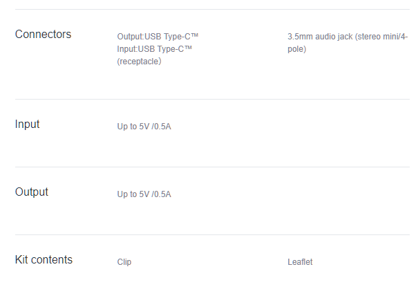The width and height of the screenshot is (418, 287).
Task: Click the Input value Up to 5V /0.5A
Action: pos(144,126)
